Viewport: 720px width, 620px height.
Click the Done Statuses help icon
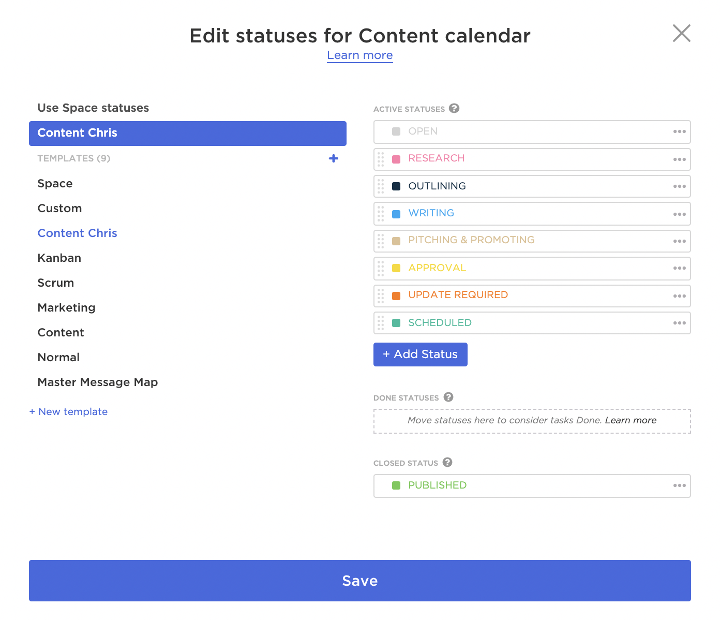[x=448, y=397]
